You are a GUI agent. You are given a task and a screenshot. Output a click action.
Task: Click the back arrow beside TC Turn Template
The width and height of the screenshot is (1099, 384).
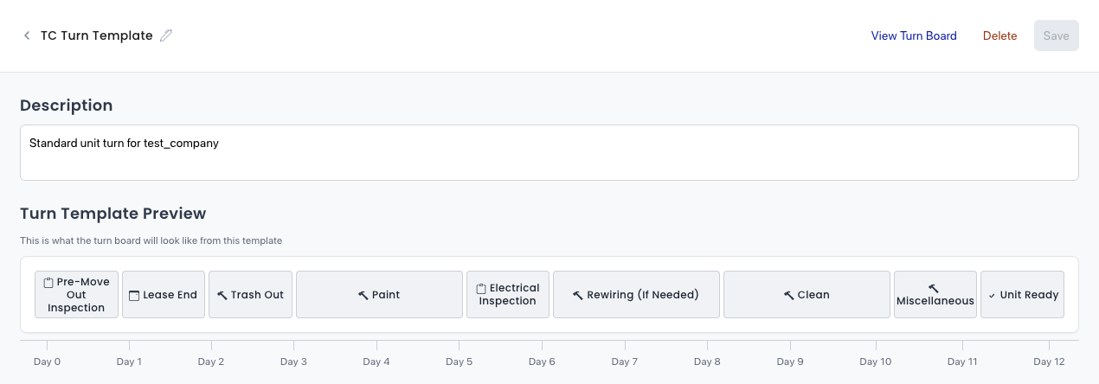tap(27, 35)
